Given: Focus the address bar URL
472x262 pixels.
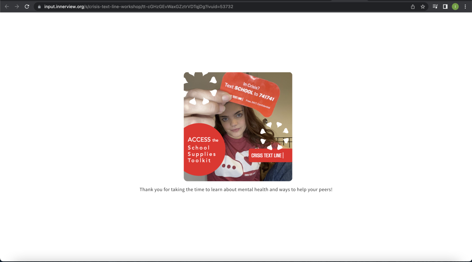Looking at the screenshot, I should point(139,7).
